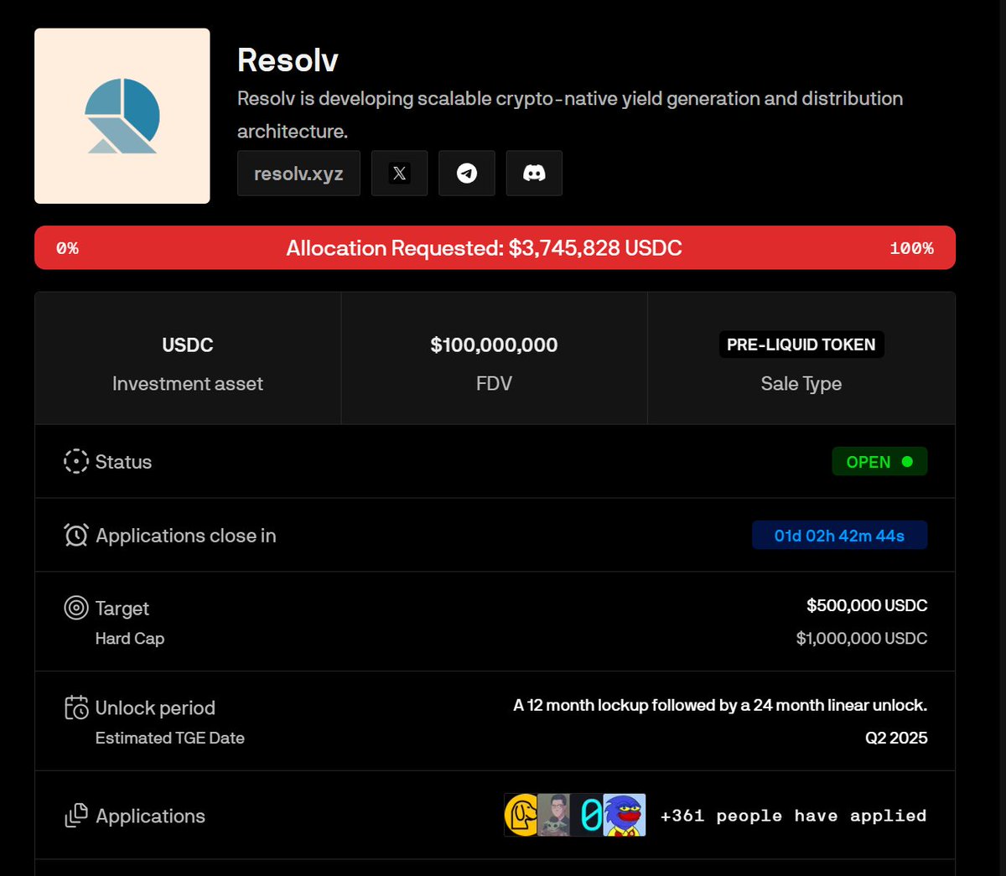Open Resolv's Telegram channel icon
Viewport: 1006px width, 876px height.
467,174
